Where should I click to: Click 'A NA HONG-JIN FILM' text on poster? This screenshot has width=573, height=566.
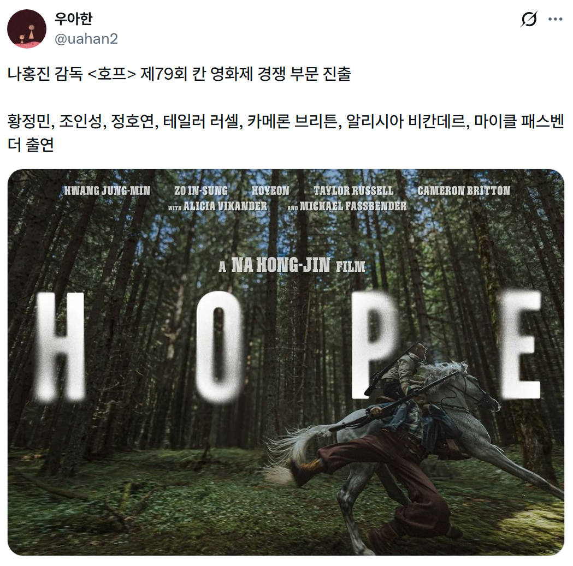(x=292, y=265)
